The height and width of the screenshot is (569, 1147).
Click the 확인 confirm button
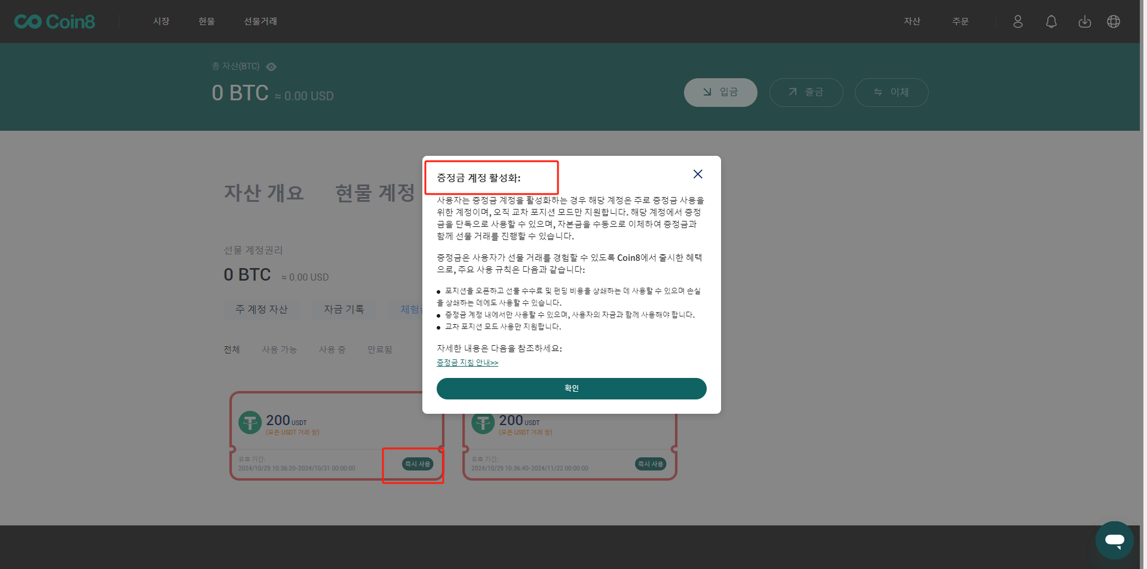coord(571,388)
